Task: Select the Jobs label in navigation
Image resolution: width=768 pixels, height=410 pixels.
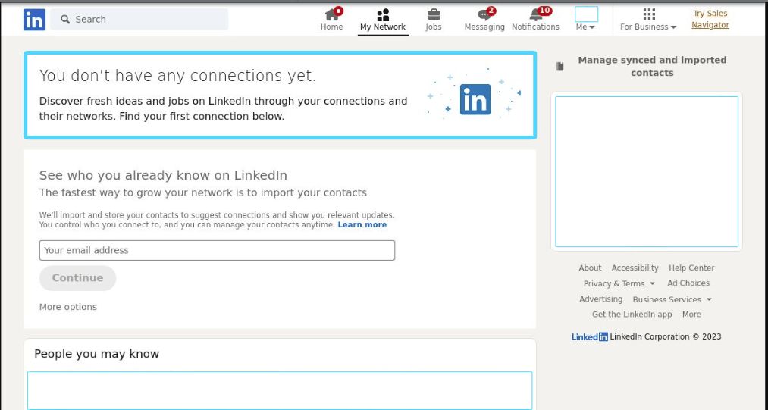Action: click(x=434, y=27)
